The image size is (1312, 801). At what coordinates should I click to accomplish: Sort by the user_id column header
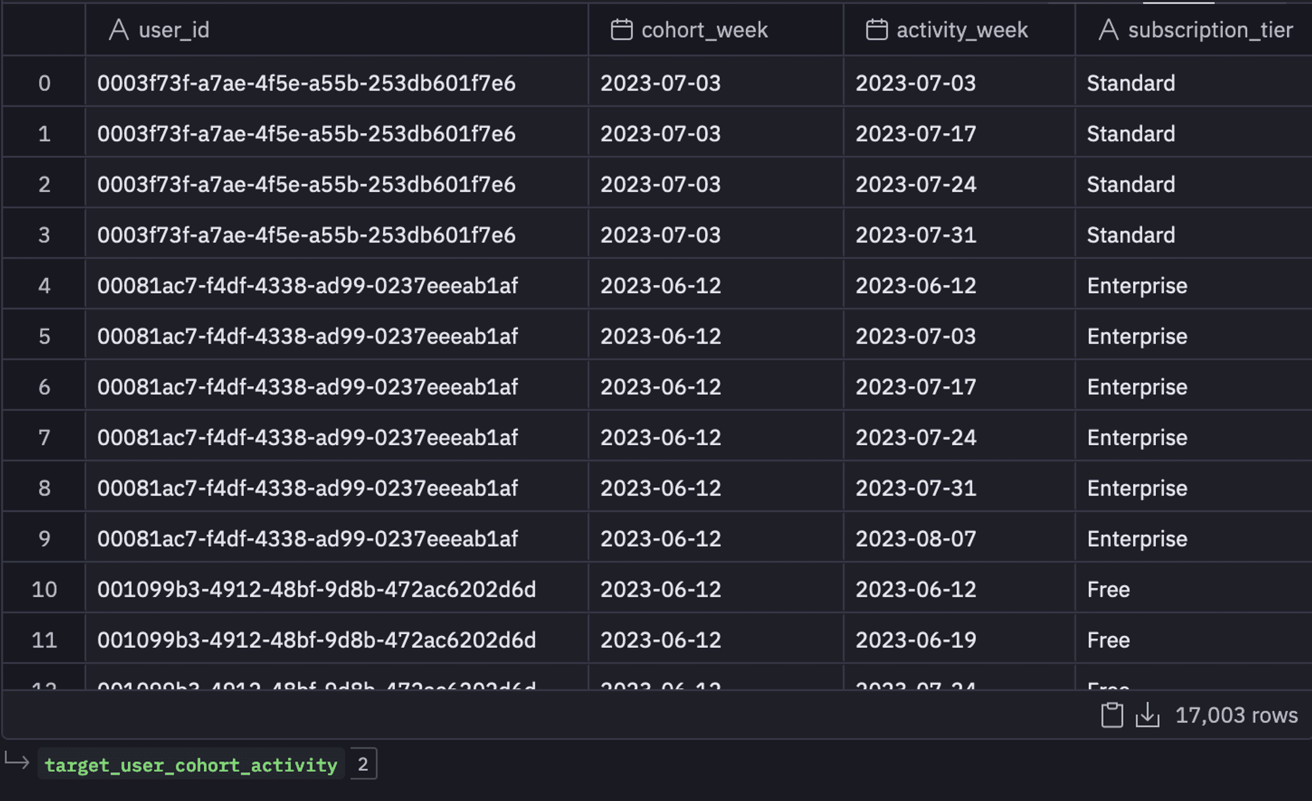[337, 29]
